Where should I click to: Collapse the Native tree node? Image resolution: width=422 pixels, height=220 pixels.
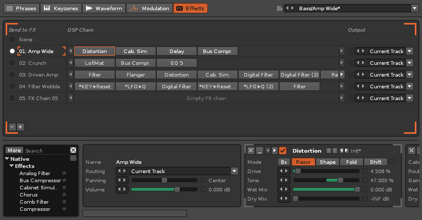point(7,159)
